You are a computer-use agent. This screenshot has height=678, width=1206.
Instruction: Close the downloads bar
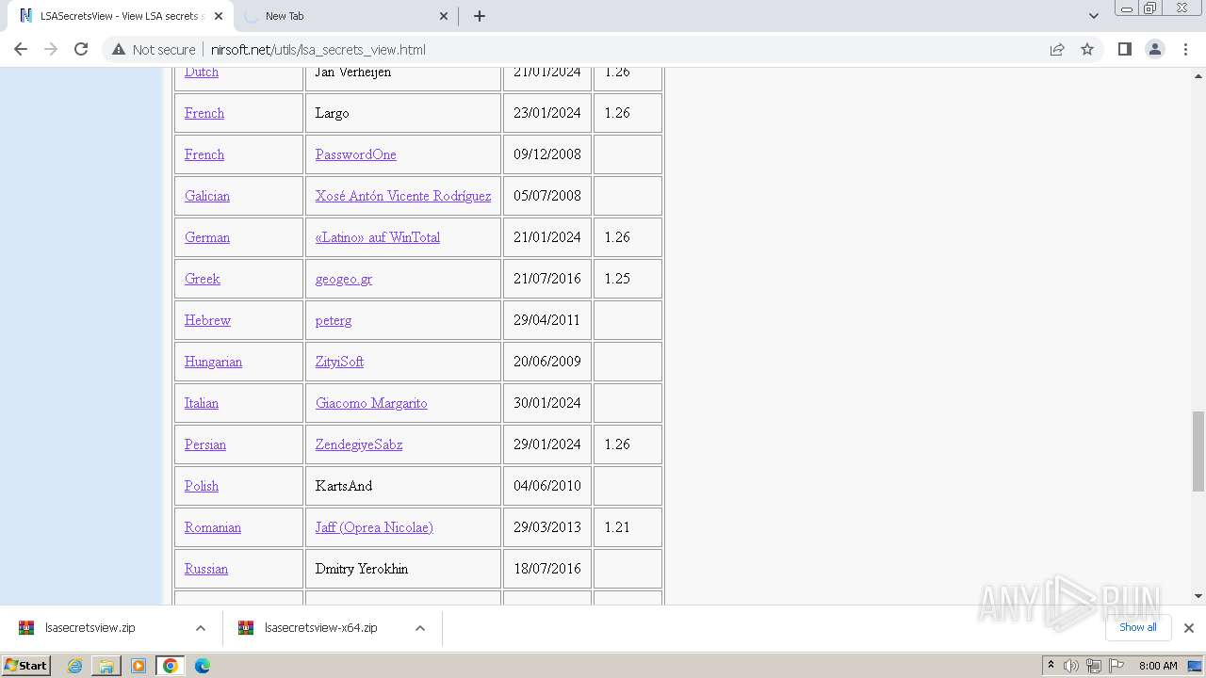[x=1189, y=628]
